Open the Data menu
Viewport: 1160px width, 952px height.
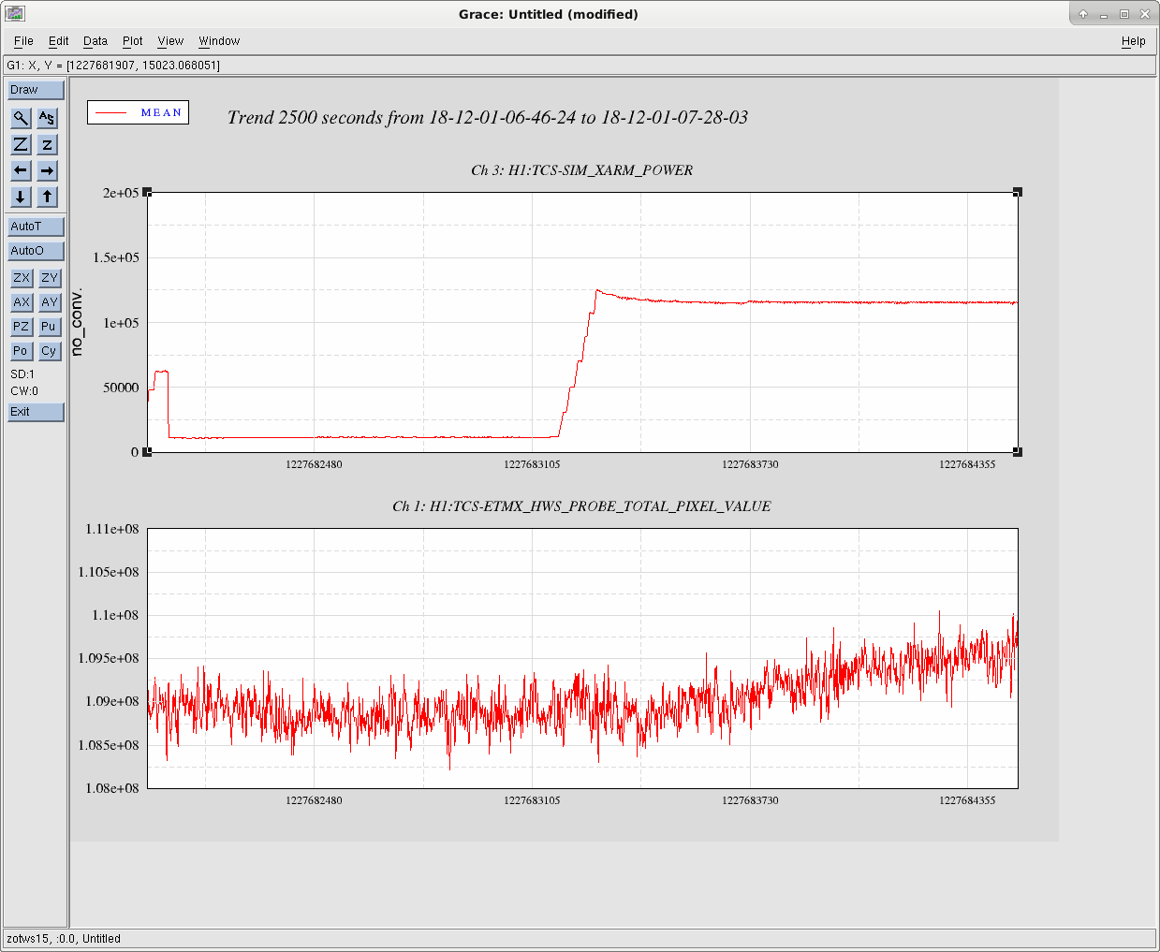pyautogui.click(x=95, y=41)
